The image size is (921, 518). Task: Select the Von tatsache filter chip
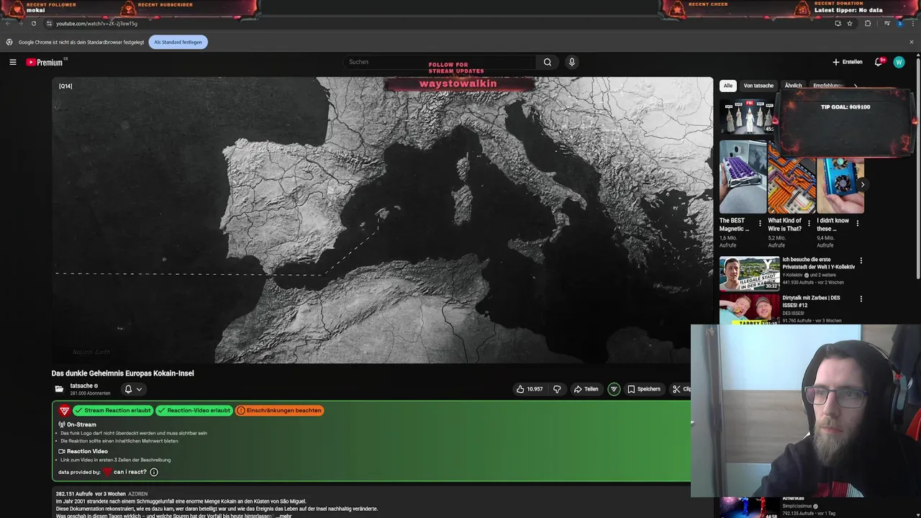click(758, 86)
